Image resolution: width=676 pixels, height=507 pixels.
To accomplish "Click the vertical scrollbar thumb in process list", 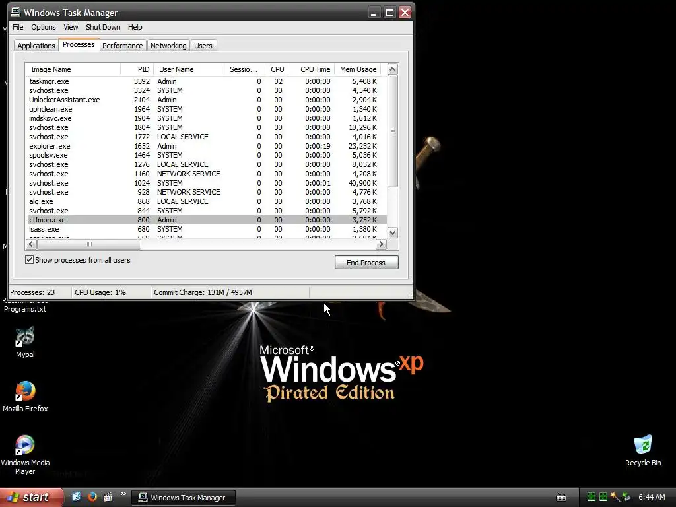I will point(392,131).
